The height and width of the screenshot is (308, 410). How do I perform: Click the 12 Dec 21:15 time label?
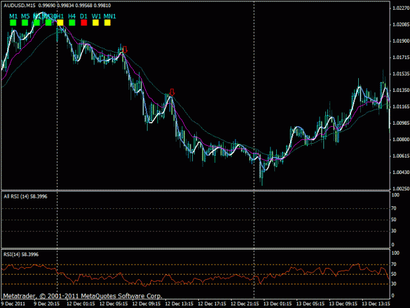click(x=245, y=304)
